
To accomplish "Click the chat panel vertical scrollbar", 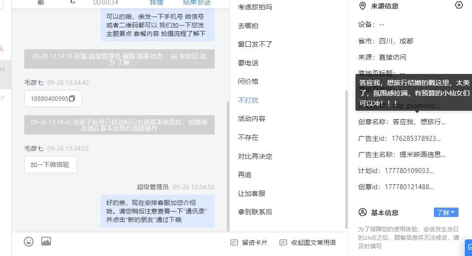I will coord(228,166).
